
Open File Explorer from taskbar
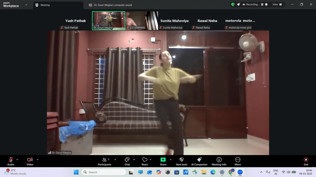[x=204, y=172]
